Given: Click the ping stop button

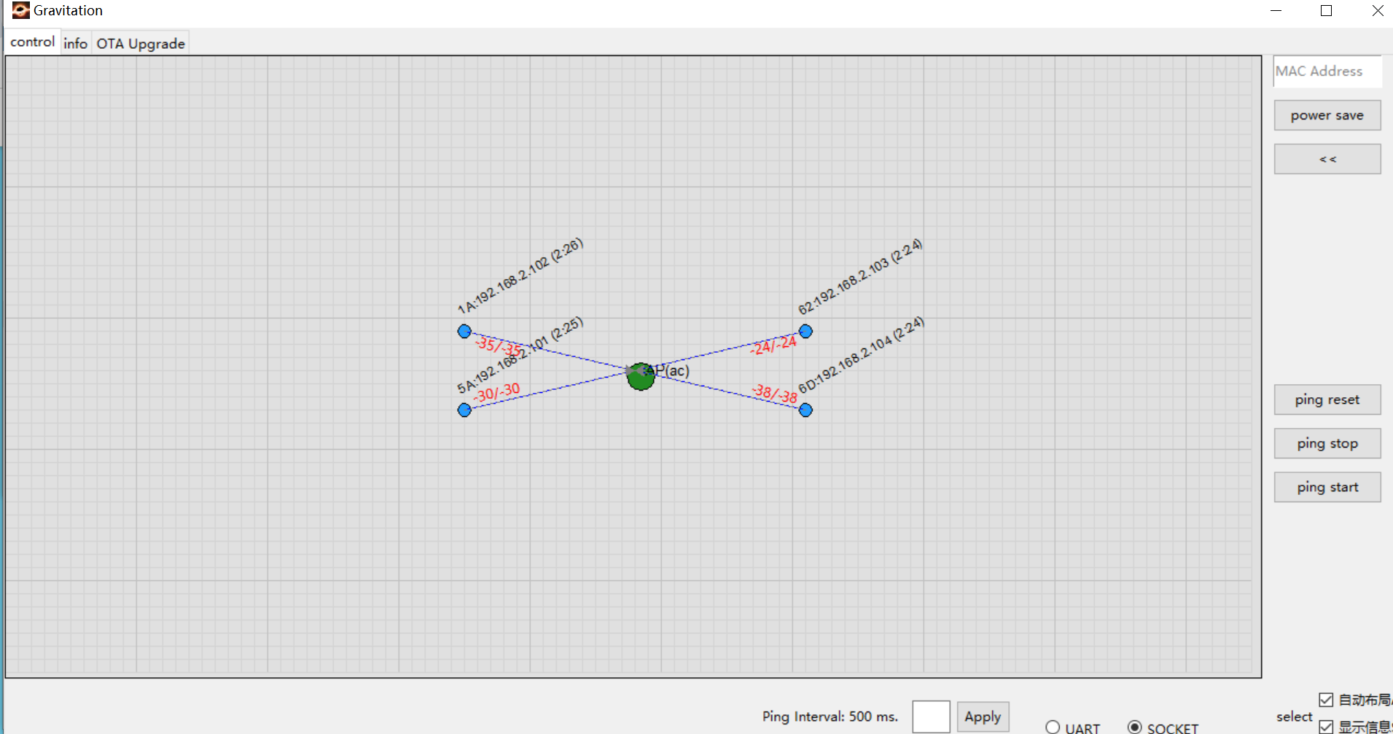Looking at the screenshot, I should click(1327, 443).
